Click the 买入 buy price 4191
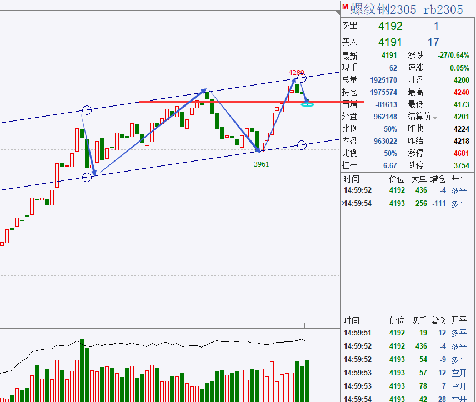The height and width of the screenshot is (402, 476). point(389,42)
